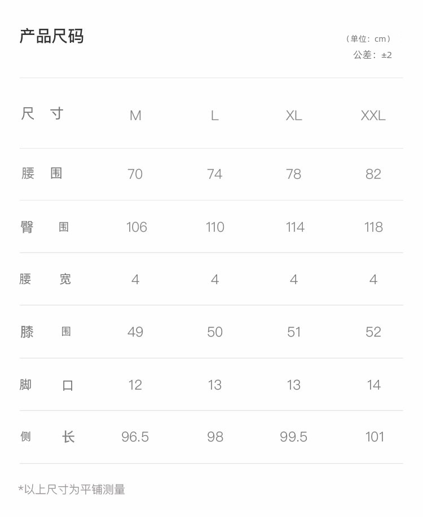Click the hip value 118 for XXL
This screenshot has height=517, width=423.
pyautogui.click(x=373, y=227)
